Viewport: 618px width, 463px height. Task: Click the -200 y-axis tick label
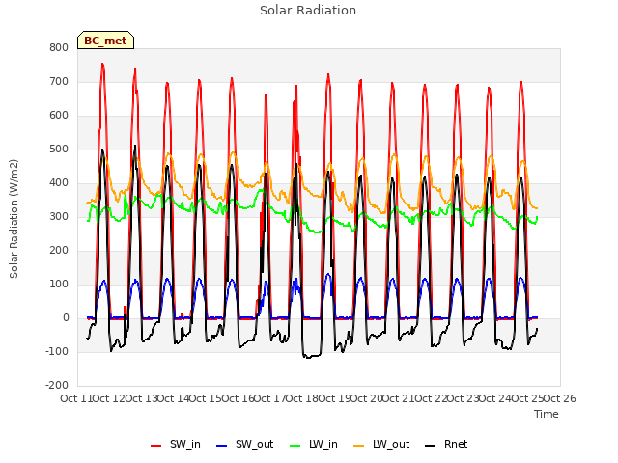pos(57,386)
